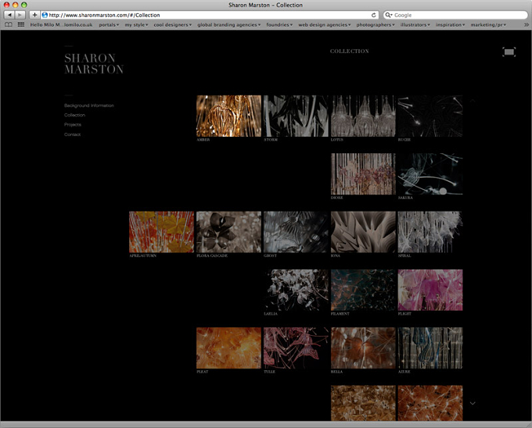Open the photographers bookmark dropdown

376,25
